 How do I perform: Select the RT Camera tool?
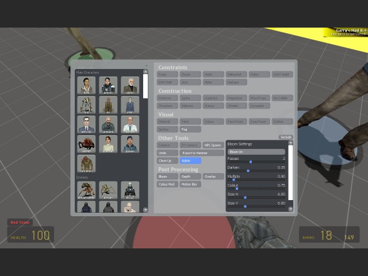pos(190,145)
